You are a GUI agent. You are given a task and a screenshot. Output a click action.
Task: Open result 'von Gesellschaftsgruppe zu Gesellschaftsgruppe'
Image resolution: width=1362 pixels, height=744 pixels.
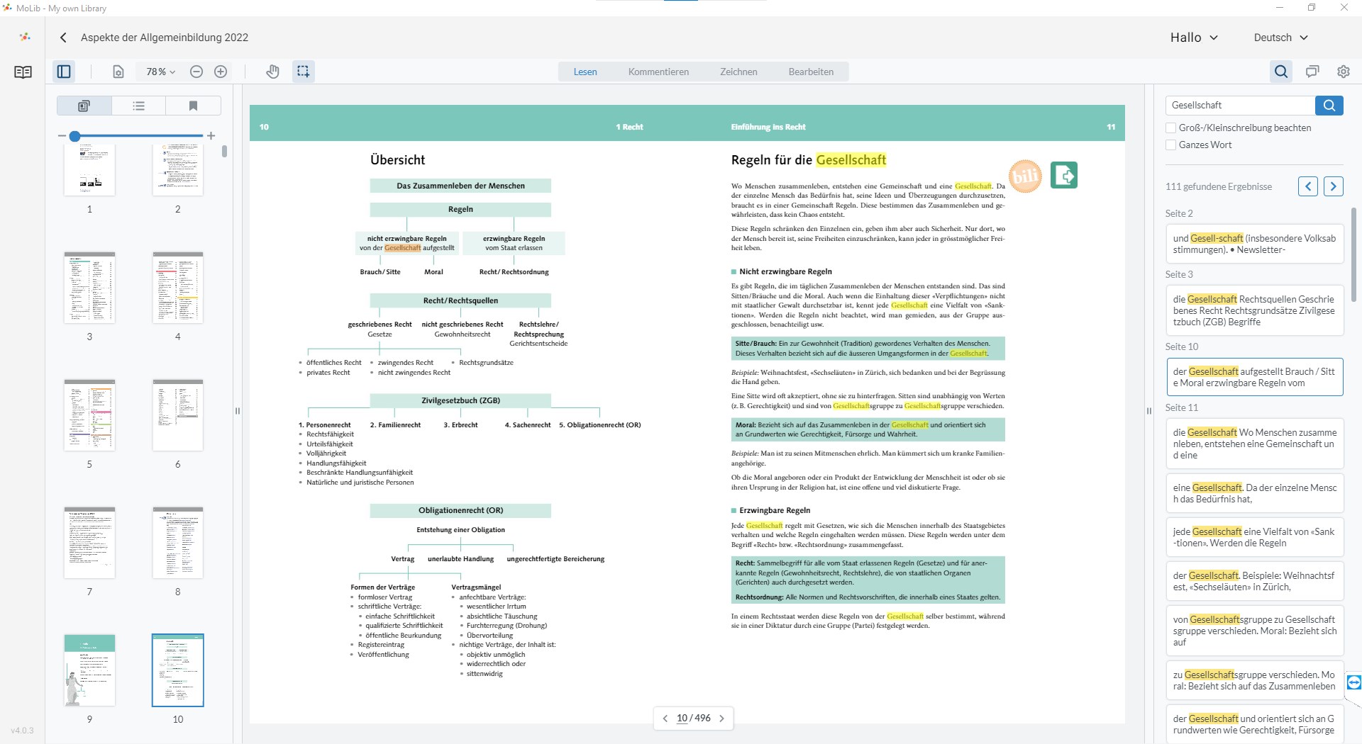[x=1254, y=631]
